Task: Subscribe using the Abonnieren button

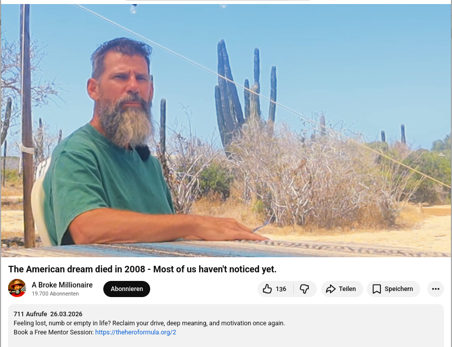Action: pos(126,288)
